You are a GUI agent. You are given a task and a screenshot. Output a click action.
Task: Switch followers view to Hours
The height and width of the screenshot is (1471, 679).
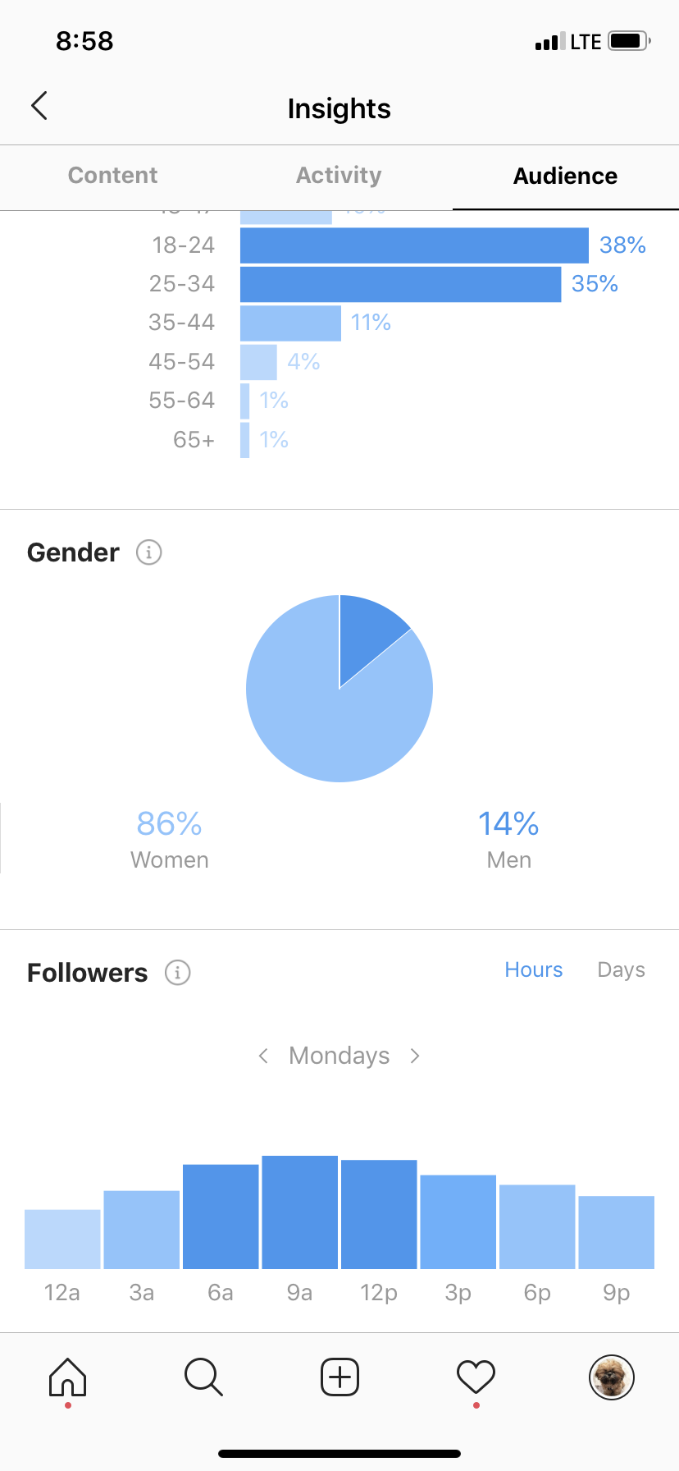tap(534, 969)
